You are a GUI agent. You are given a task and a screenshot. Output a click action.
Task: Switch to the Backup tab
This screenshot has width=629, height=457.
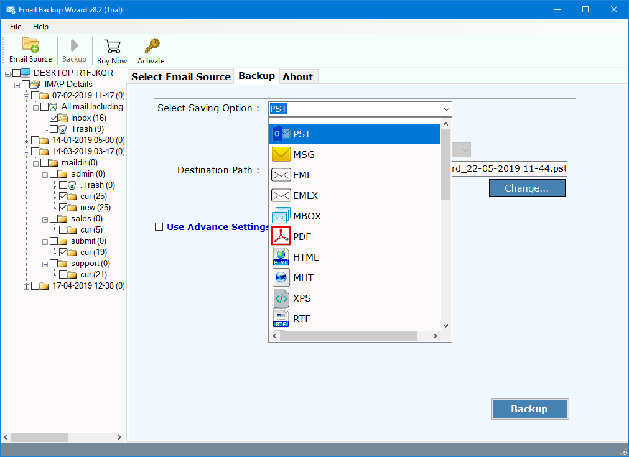point(257,76)
